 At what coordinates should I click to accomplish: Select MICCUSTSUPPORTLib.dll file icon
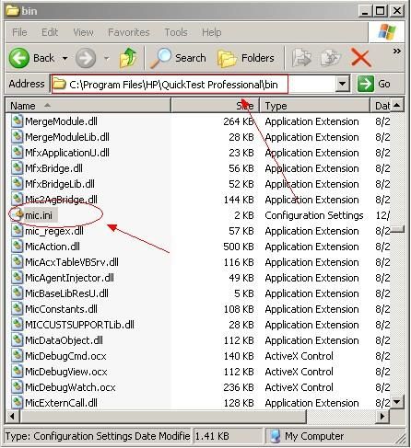pyautogui.click(x=18, y=325)
